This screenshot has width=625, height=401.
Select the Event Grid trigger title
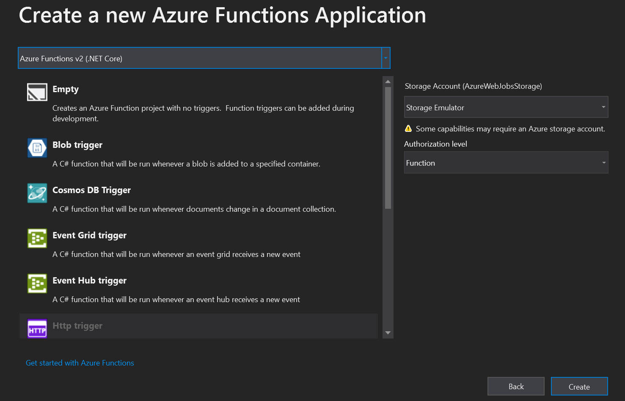[x=89, y=235]
